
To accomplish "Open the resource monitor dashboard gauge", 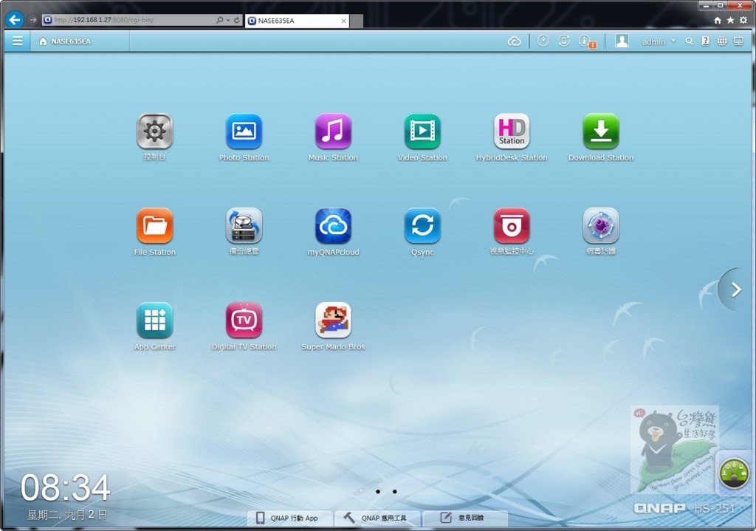I will [x=734, y=473].
